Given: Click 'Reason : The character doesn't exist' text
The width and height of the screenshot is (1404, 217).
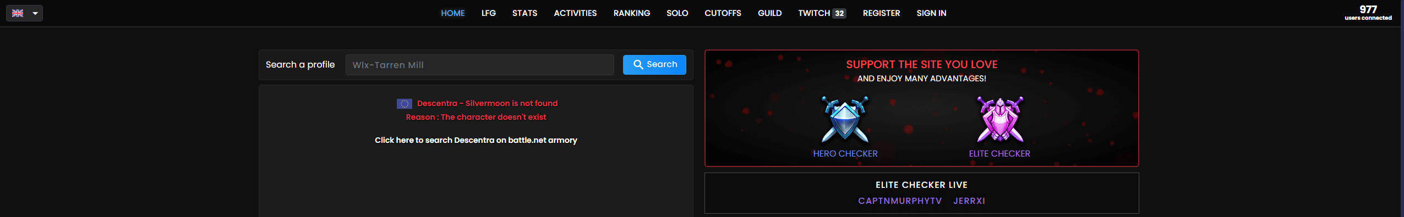Looking at the screenshot, I should 476,117.
